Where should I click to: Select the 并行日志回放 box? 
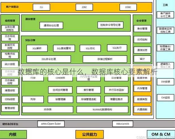point(116,90)
